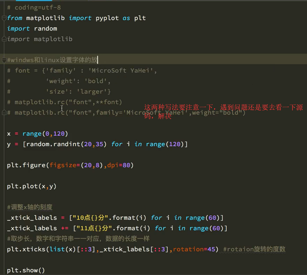Click 'dpi=80' in plt.figure call
Screen dimensions: 307x275
[119, 165]
